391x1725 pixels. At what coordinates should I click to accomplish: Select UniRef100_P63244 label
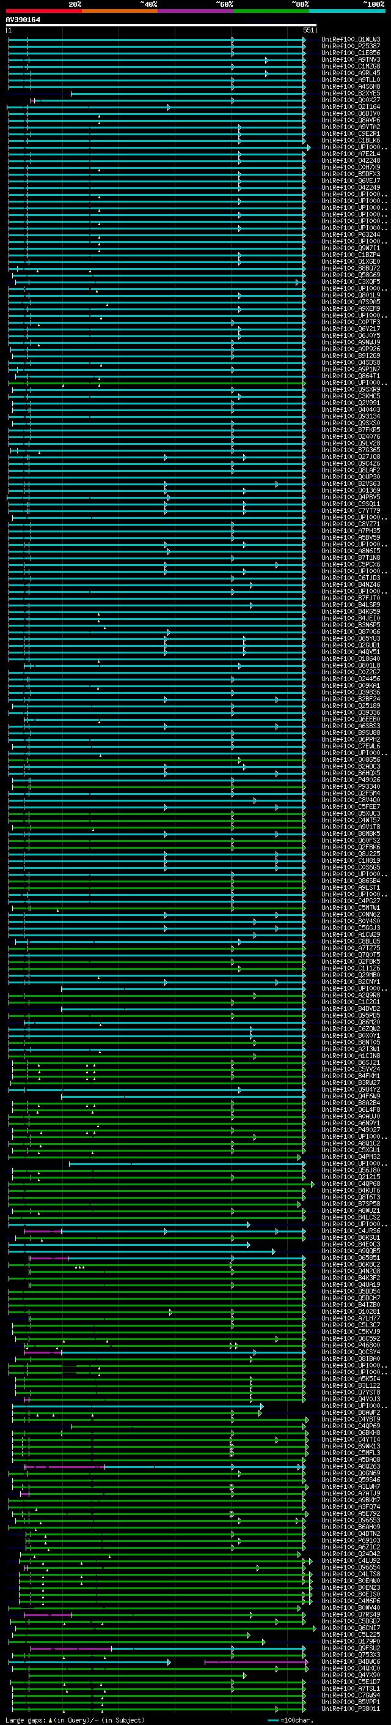click(x=351, y=234)
